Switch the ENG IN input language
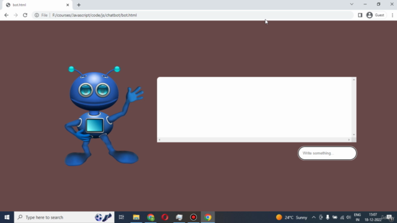This screenshot has width=397, height=223. pos(357,217)
